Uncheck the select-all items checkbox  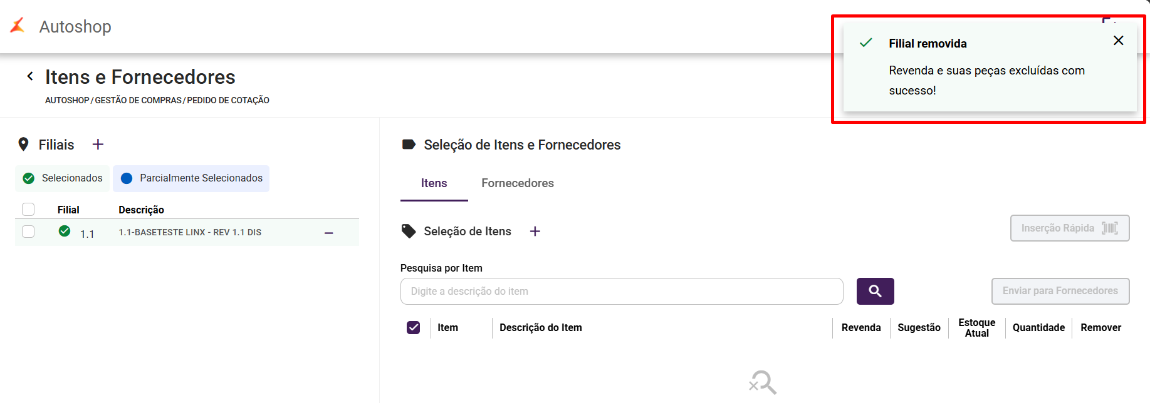(x=414, y=327)
